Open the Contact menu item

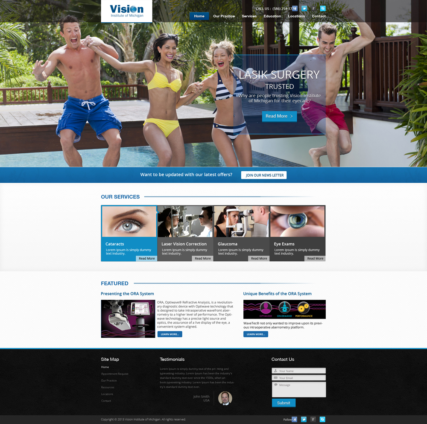(319, 16)
